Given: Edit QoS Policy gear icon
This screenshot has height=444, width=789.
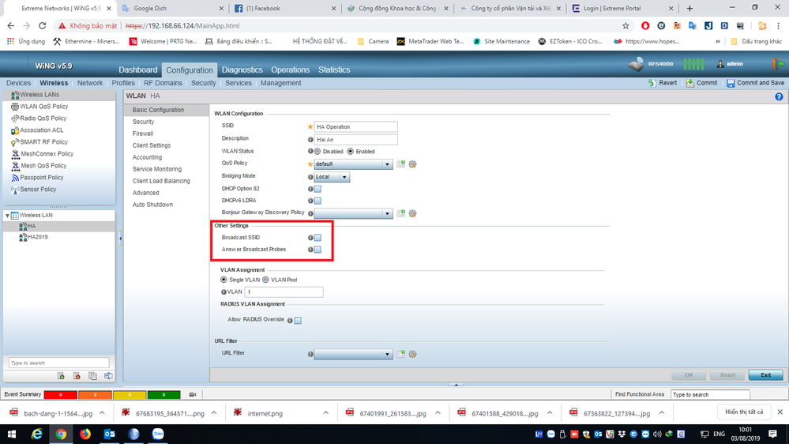Looking at the screenshot, I should tap(412, 164).
